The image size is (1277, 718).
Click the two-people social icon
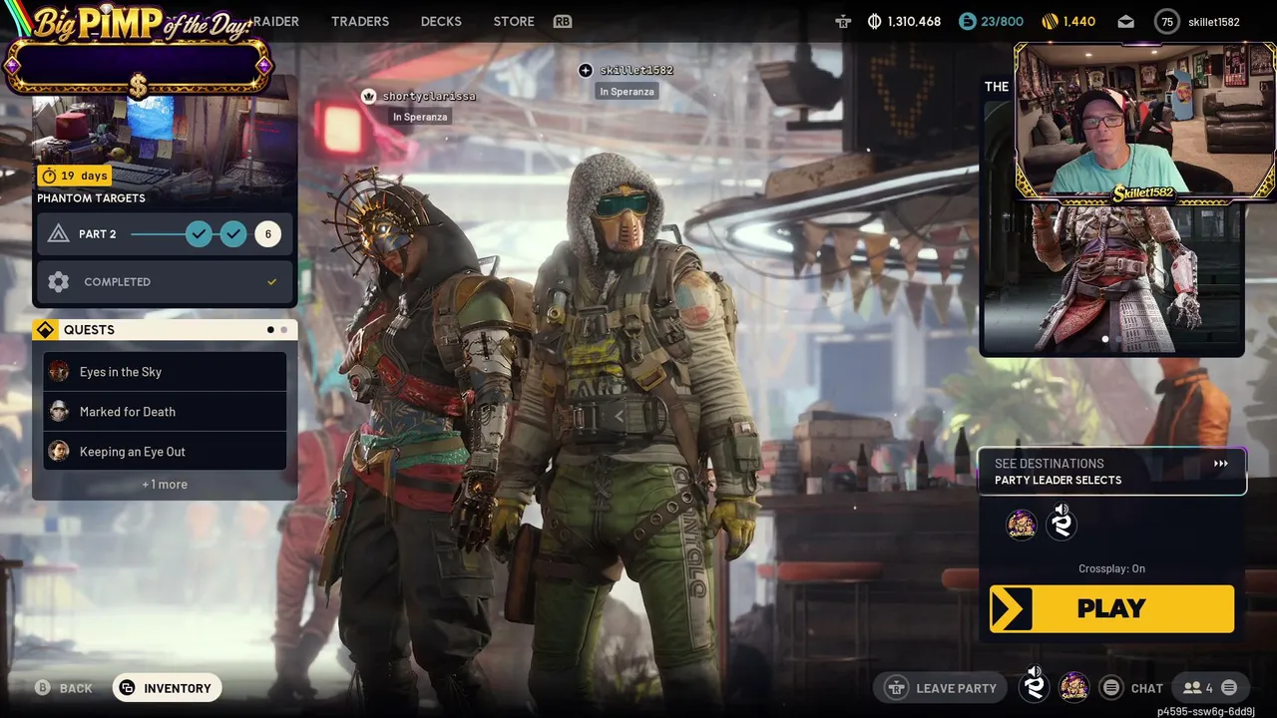tap(1192, 688)
